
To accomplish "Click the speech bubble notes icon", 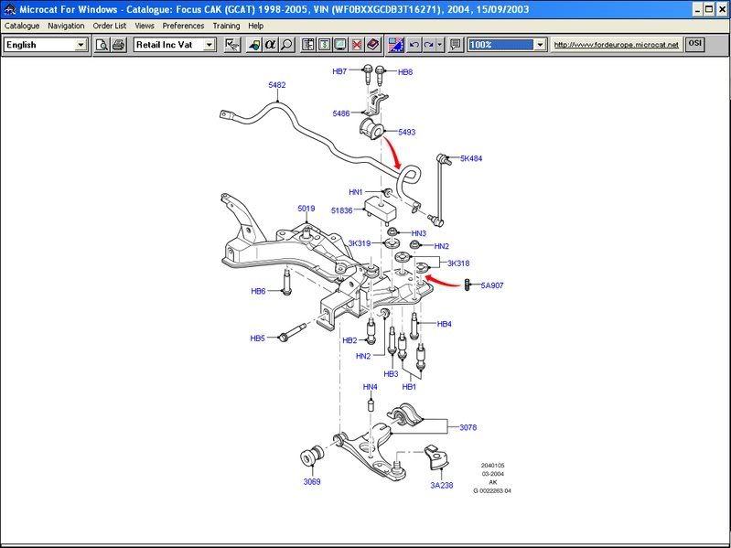I will click(456, 45).
